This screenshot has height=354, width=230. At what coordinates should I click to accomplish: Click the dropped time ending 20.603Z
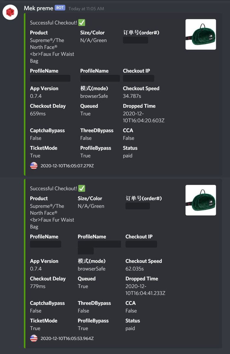click(x=144, y=117)
